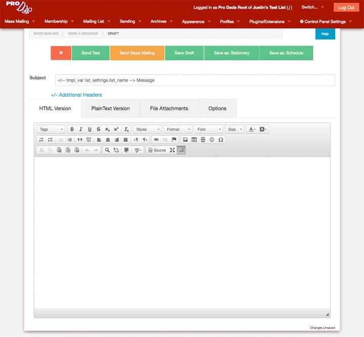Insert special character omega icon
This screenshot has width=364, height=337.
point(220,140)
